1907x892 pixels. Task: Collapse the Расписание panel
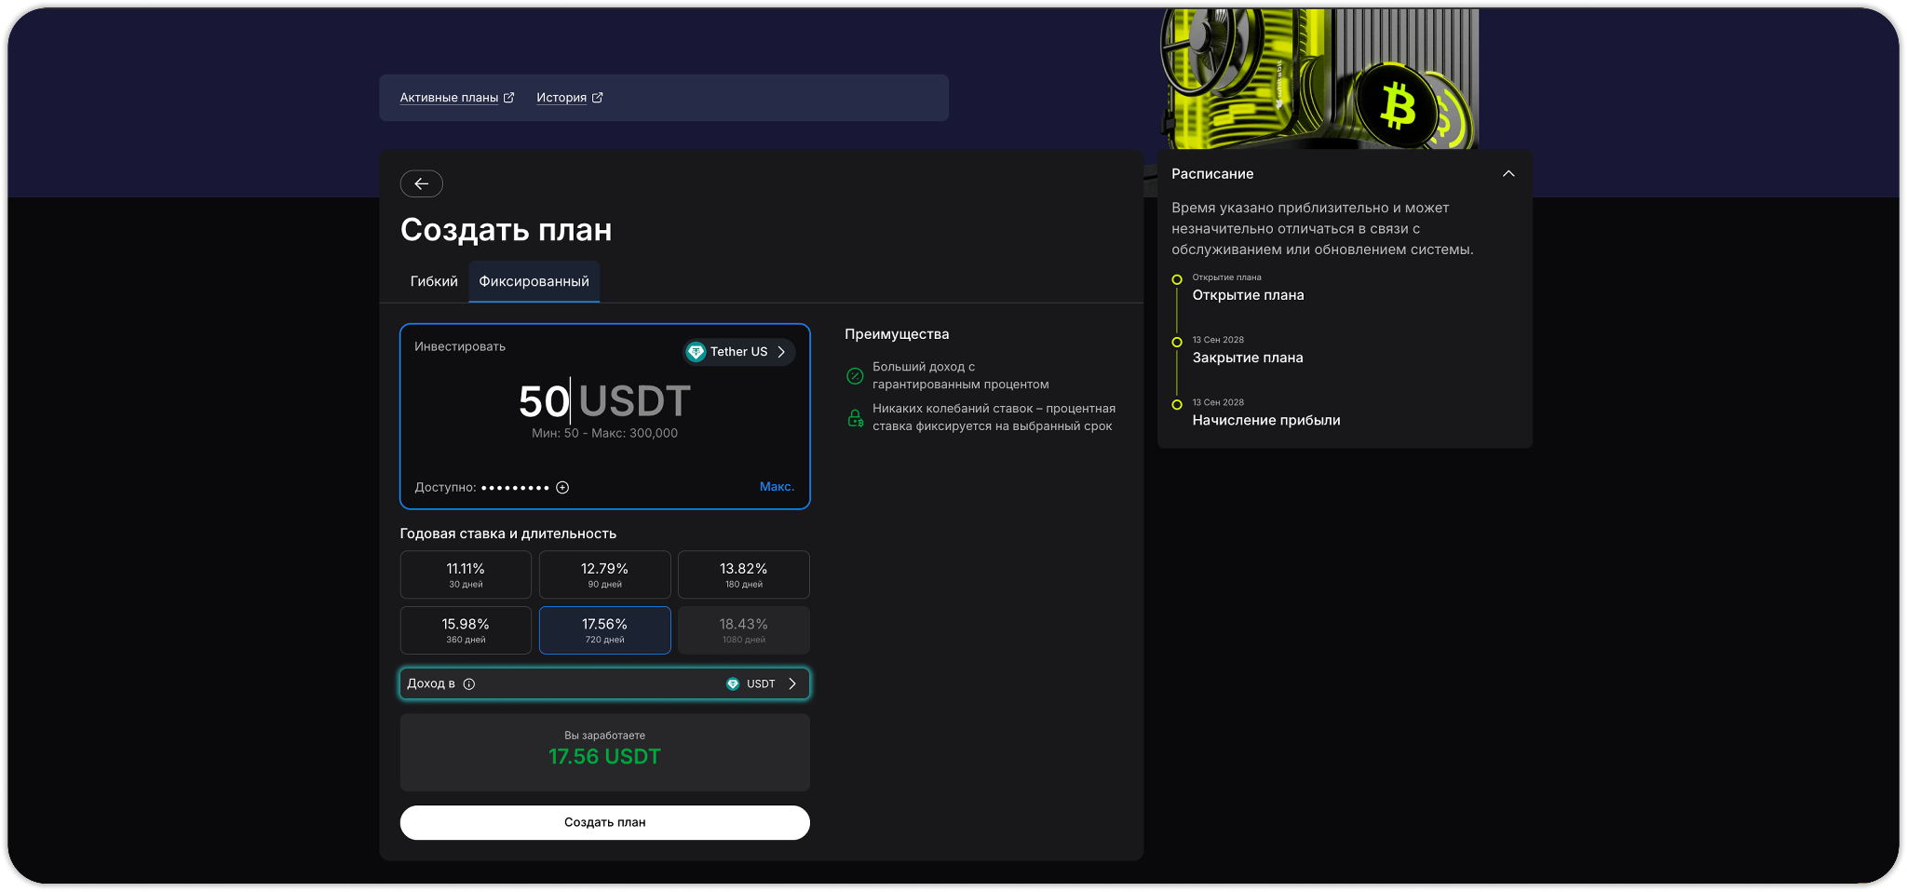(x=1508, y=174)
